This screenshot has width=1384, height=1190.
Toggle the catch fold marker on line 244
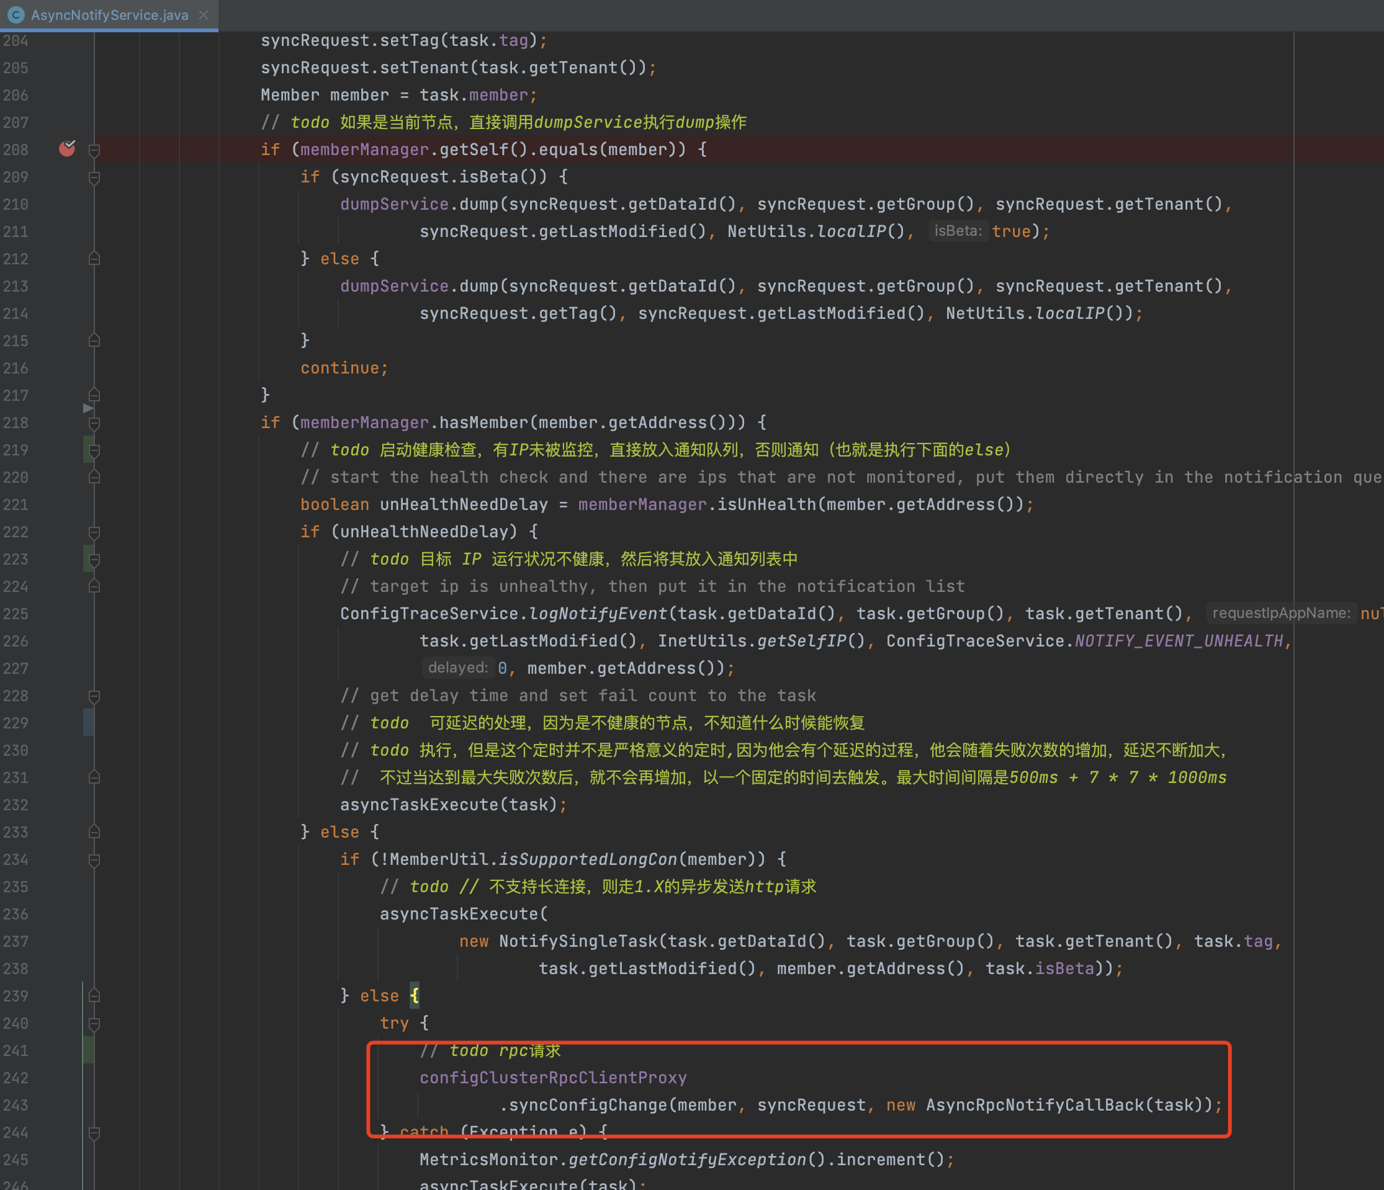coord(94,1134)
